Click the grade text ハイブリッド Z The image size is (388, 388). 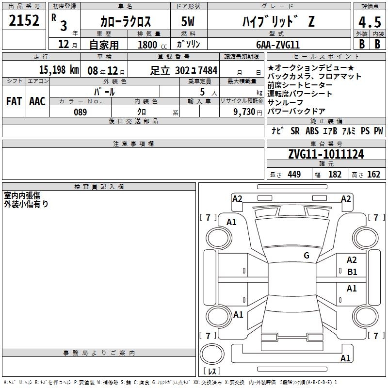(279, 21)
